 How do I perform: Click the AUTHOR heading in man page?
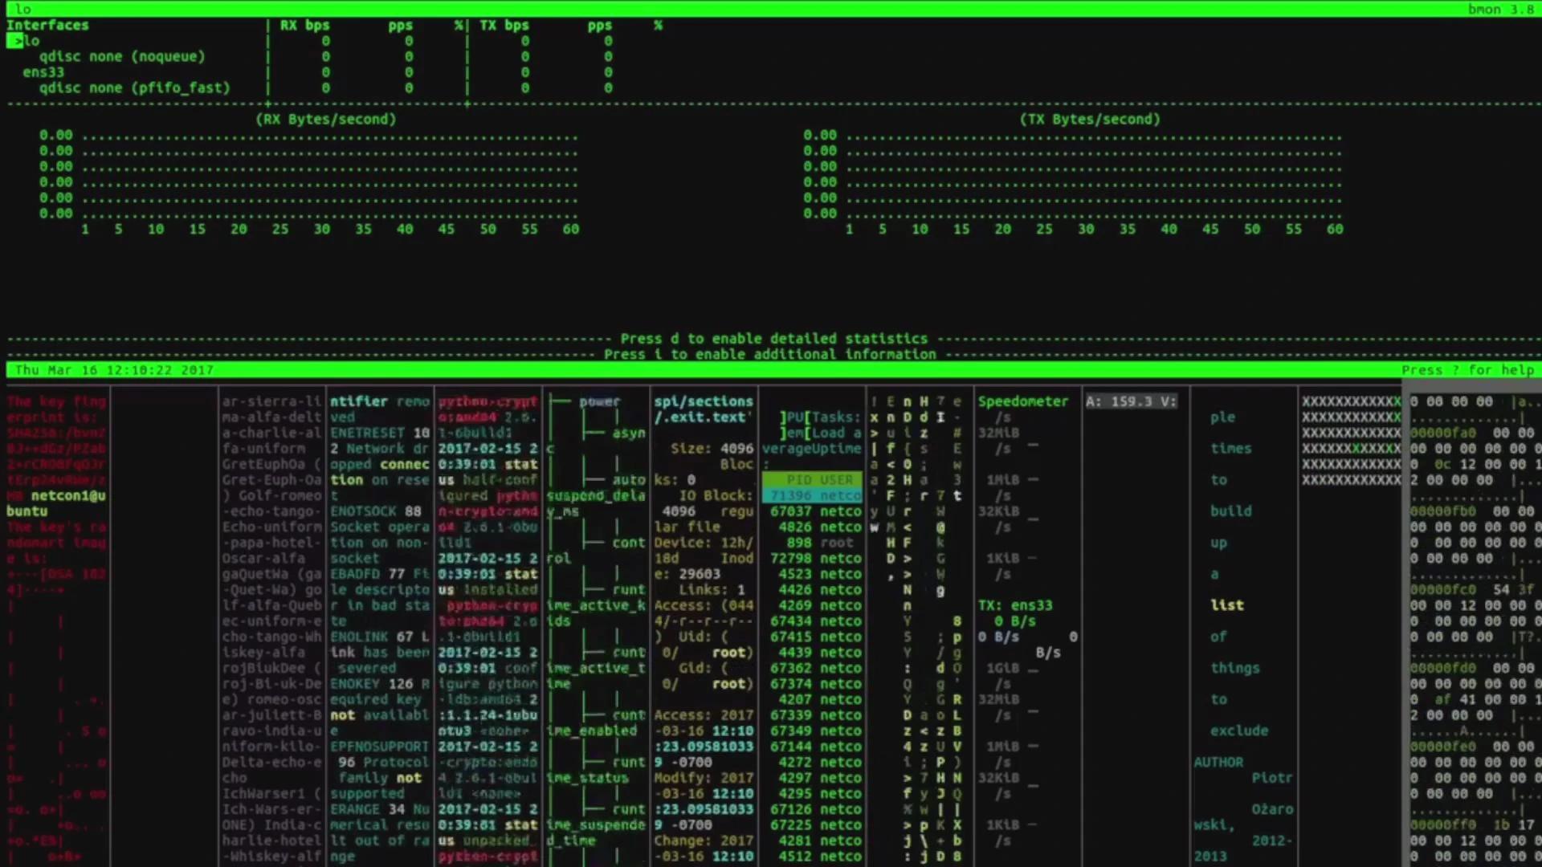1218,763
